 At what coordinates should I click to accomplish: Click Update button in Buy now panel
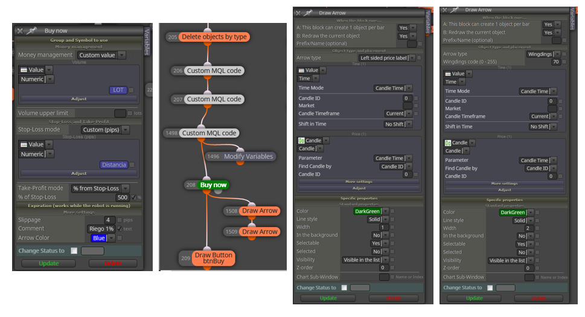point(48,263)
